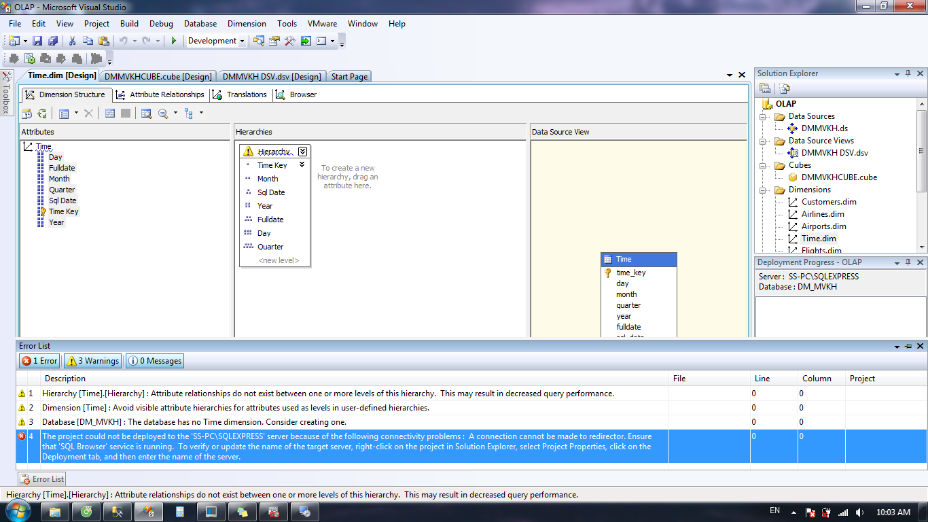Collapse the Cubes folder

point(763,165)
